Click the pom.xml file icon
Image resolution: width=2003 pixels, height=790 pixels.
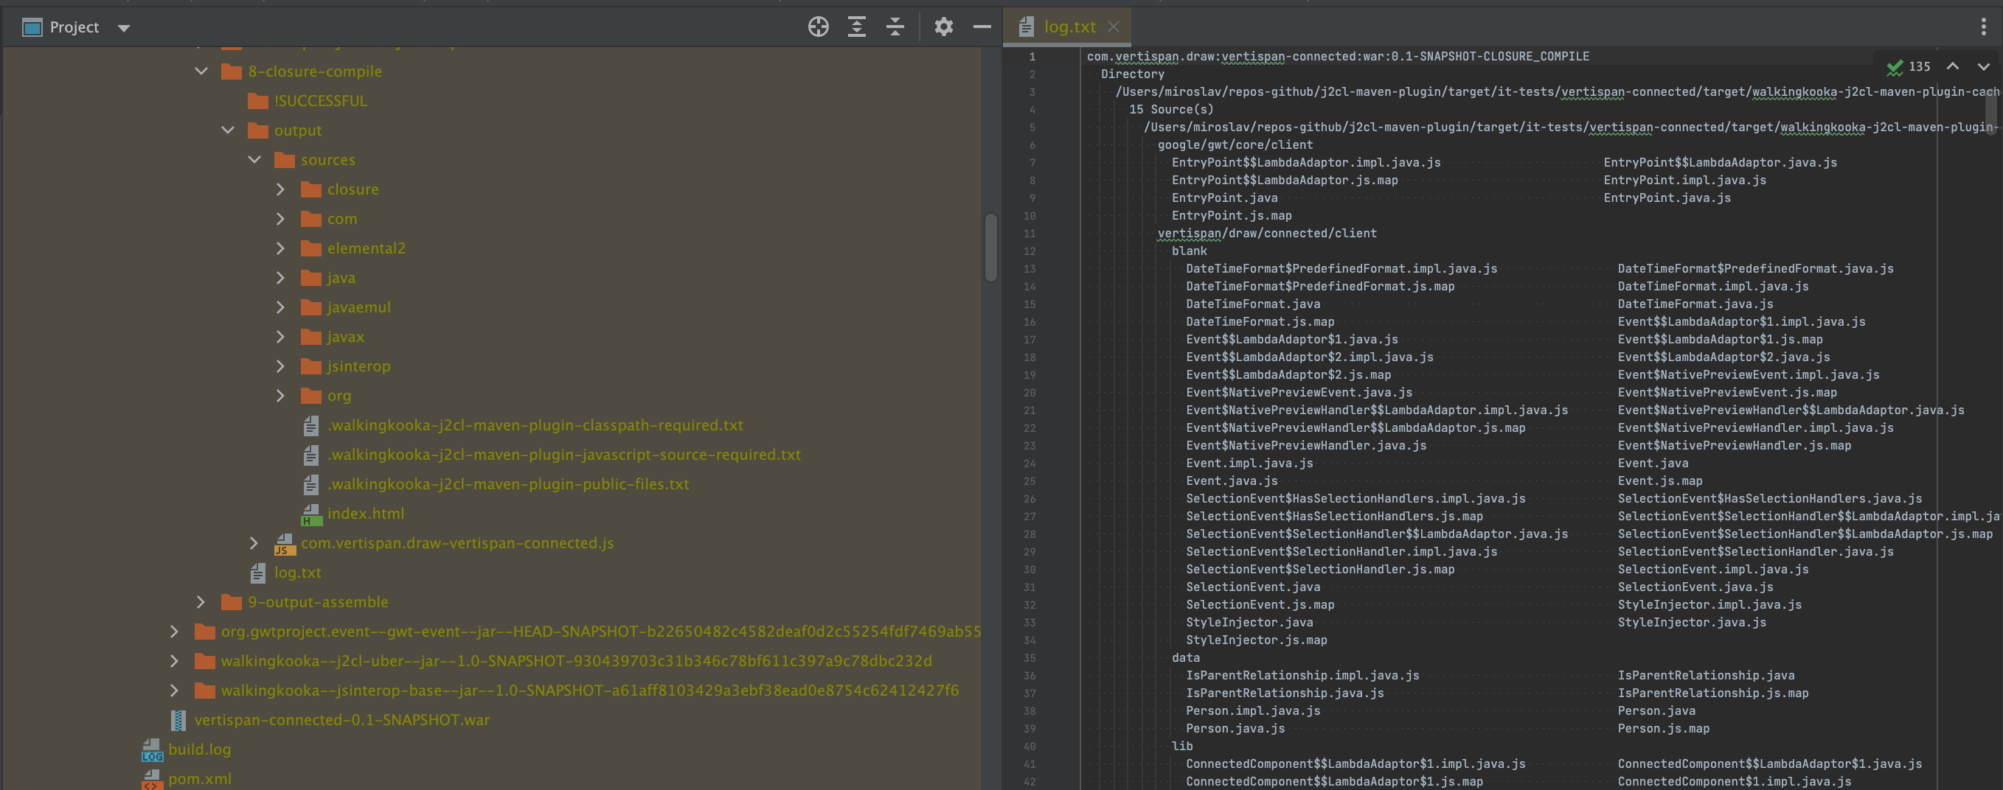coord(153,779)
